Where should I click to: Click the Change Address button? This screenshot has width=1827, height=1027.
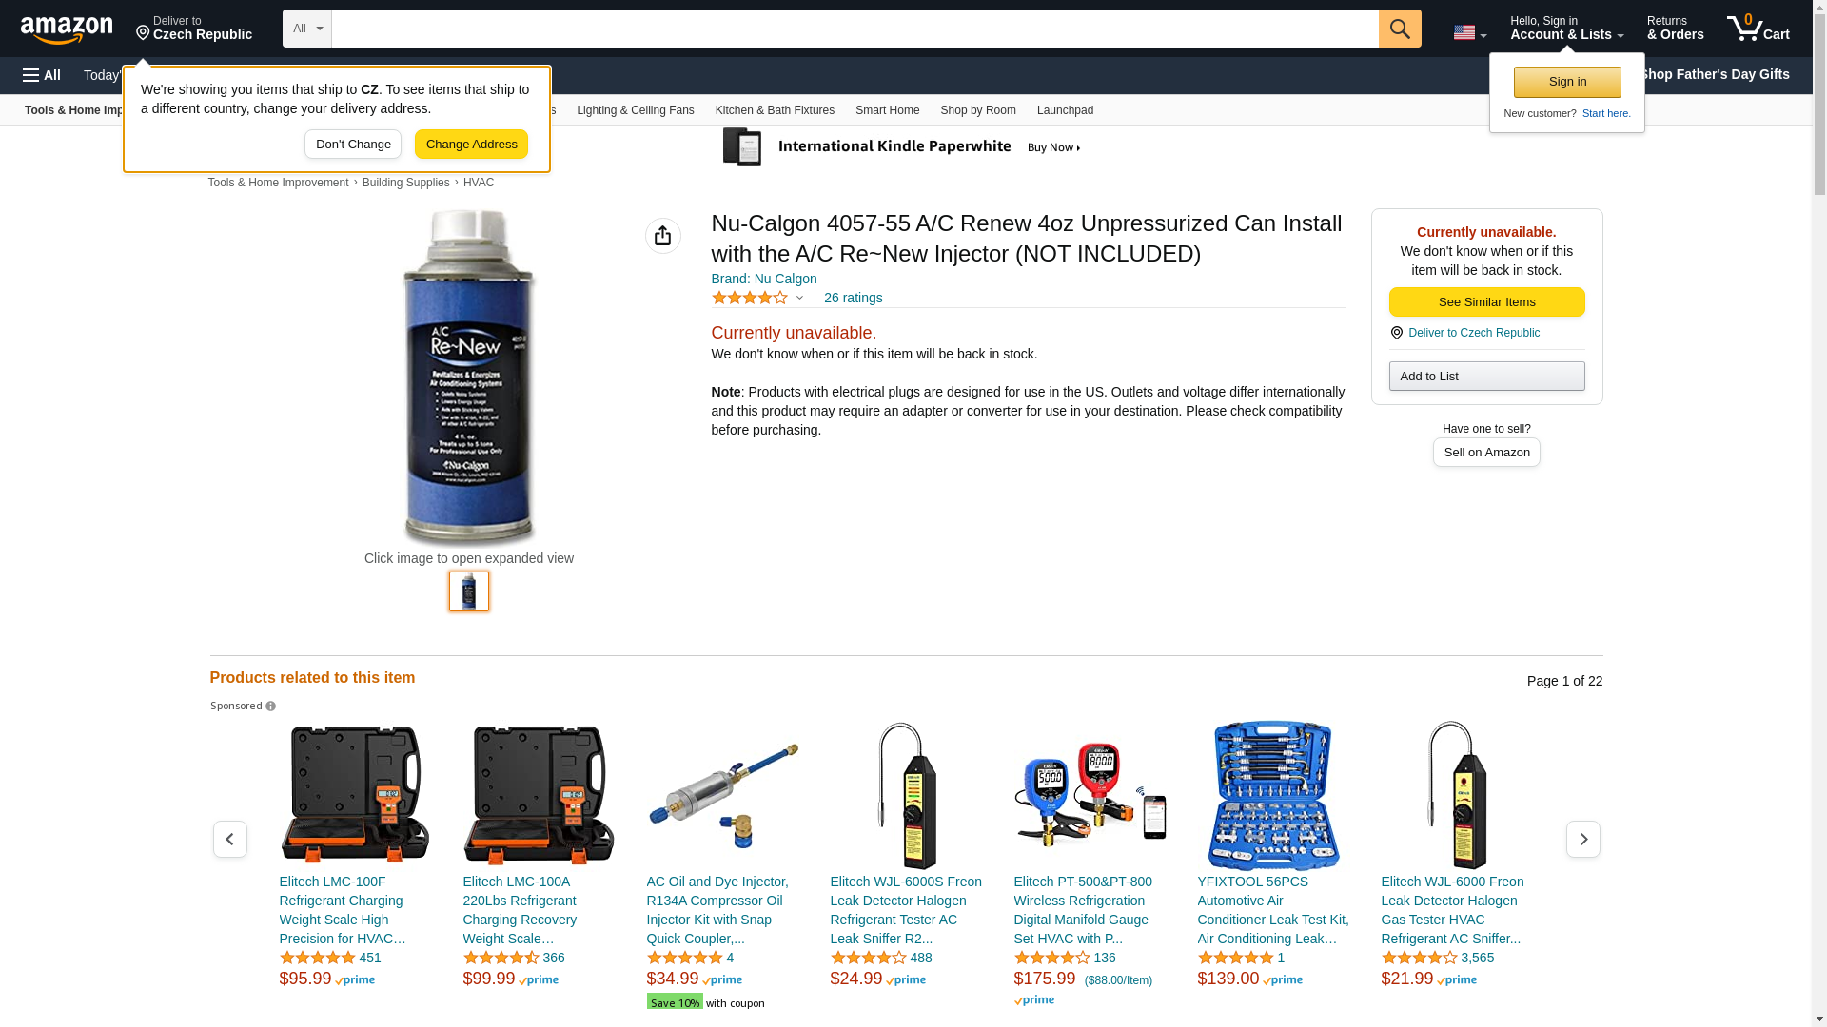pos(471,145)
